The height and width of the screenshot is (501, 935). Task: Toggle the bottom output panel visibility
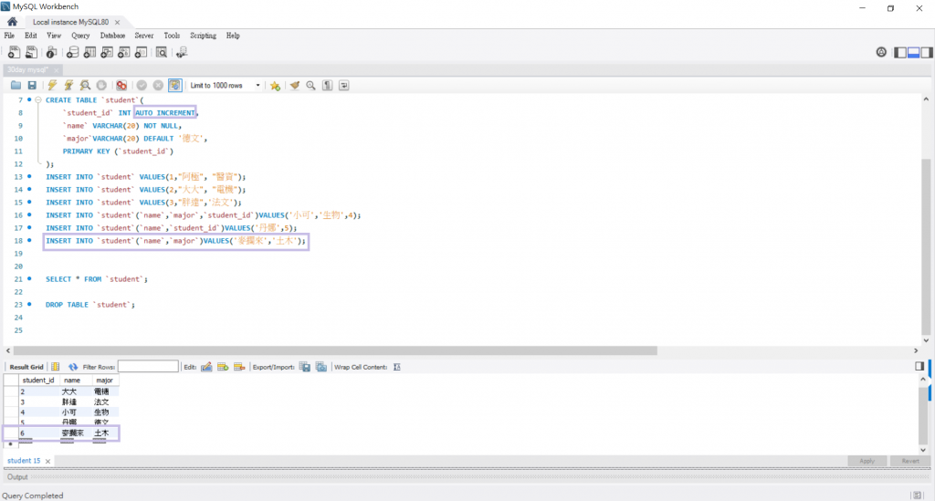pyautogui.click(x=913, y=52)
